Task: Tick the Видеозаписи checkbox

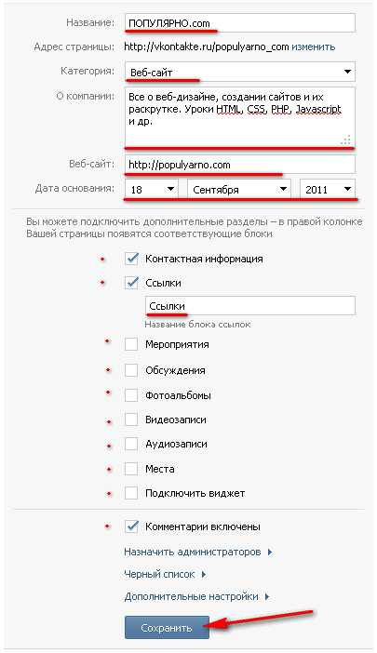Action: [131, 420]
